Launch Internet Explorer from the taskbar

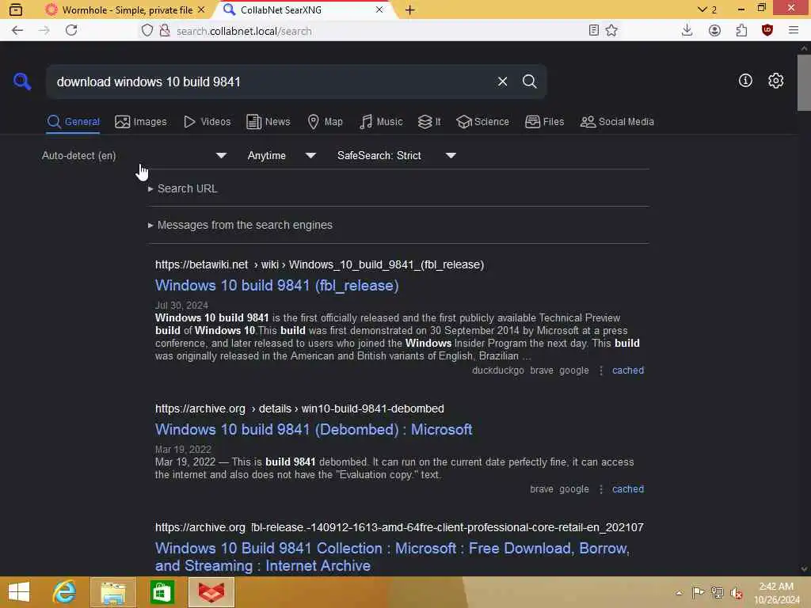pyautogui.click(x=65, y=592)
